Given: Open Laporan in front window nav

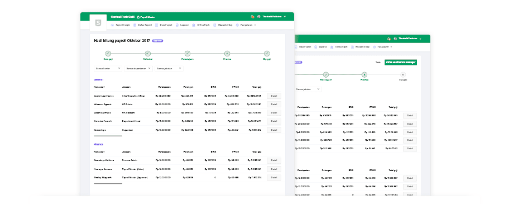Looking at the screenshot, I should tap(182, 25).
